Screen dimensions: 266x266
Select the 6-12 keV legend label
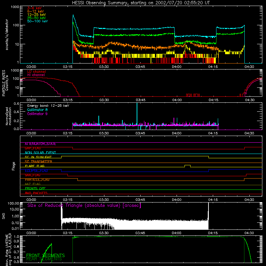click(x=36, y=11)
